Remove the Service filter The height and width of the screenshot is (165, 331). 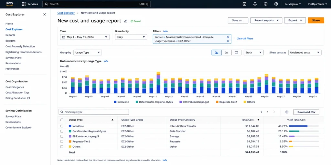pyautogui.click(x=228, y=37)
